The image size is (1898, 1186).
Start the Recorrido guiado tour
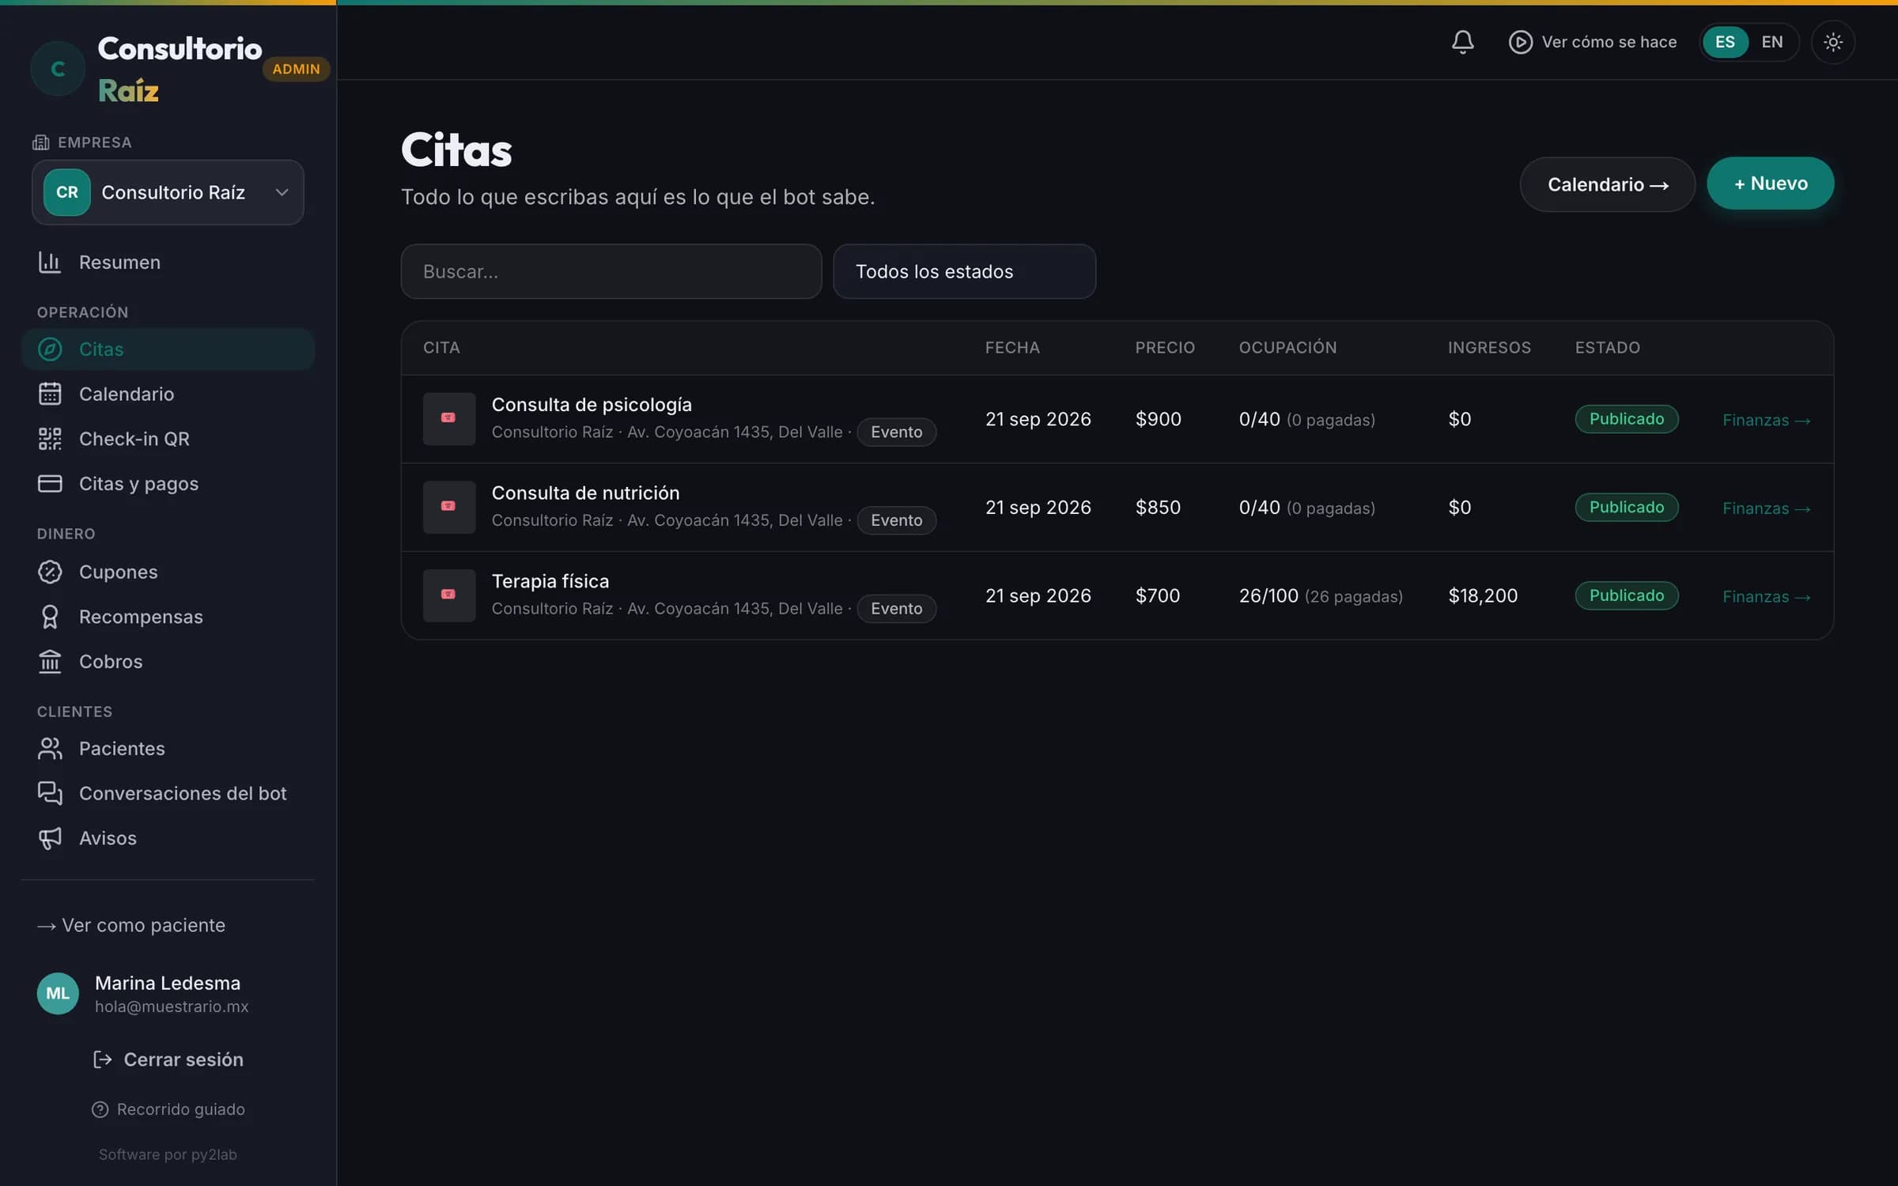point(168,1109)
